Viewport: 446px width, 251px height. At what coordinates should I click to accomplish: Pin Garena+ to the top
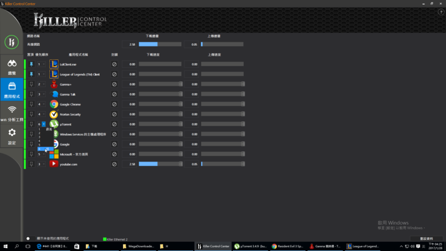[31, 84]
